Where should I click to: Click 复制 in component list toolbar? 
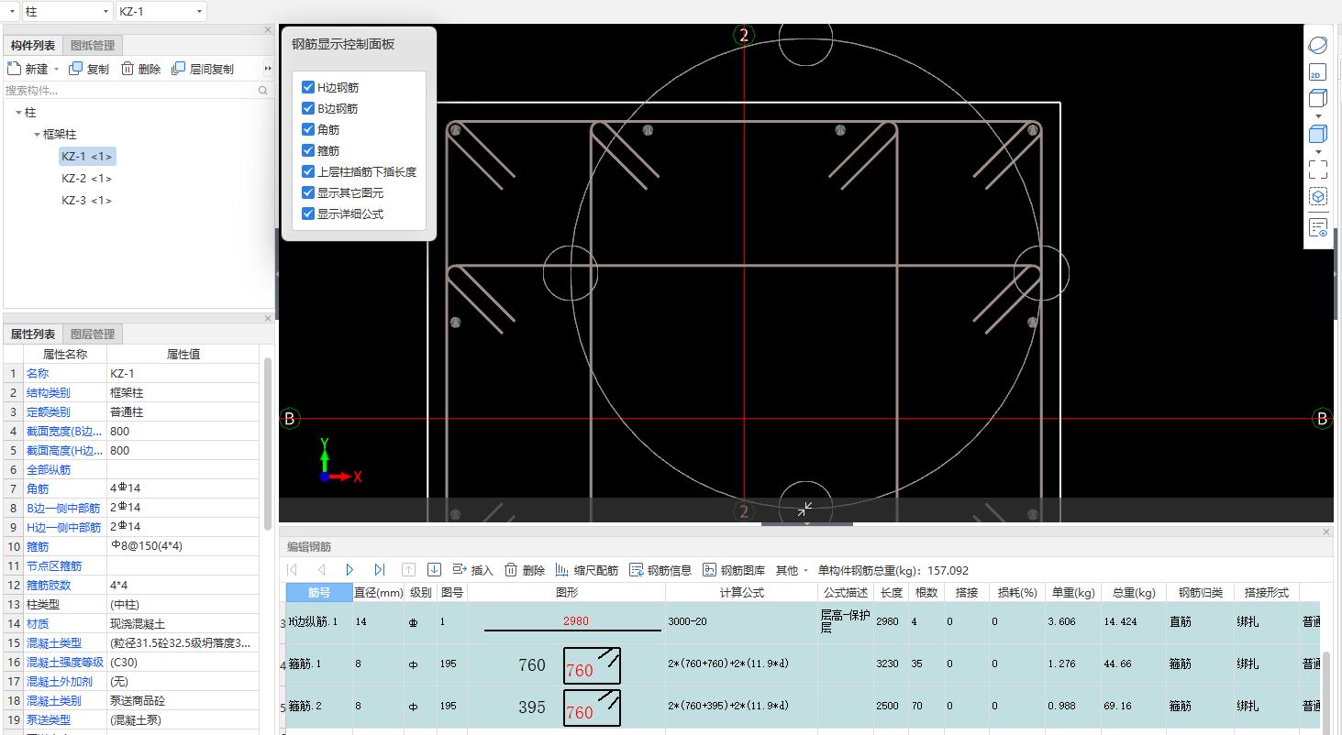click(89, 69)
